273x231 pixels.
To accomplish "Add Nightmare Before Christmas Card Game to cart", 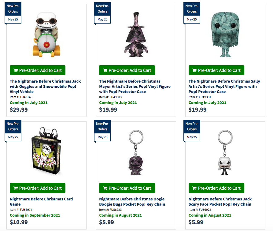I will pos(38,188).
